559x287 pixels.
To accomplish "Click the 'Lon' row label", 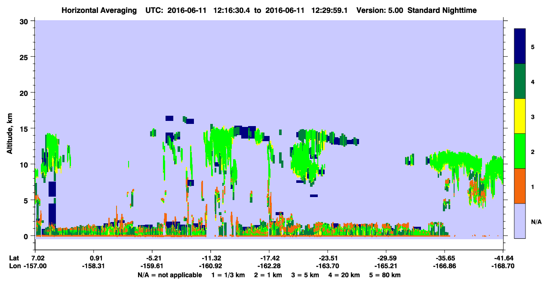I will (x=14, y=266).
